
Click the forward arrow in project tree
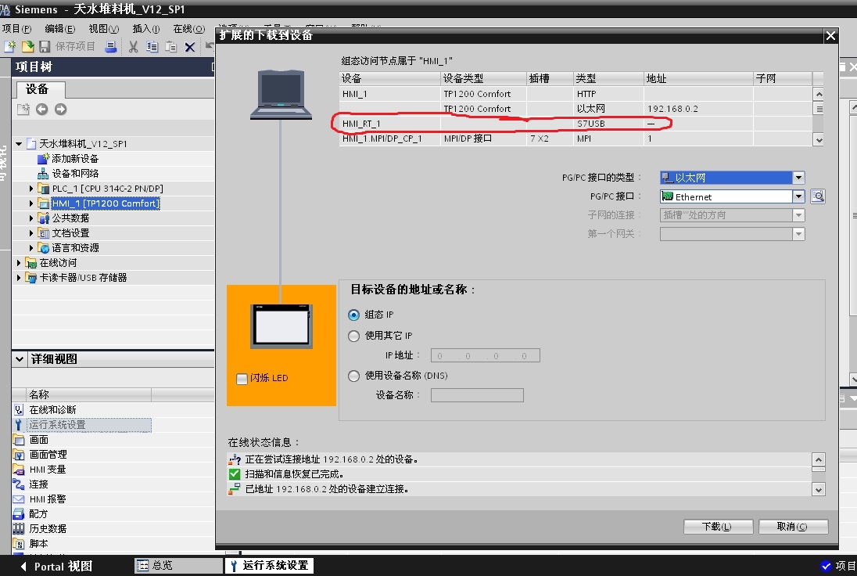point(61,110)
